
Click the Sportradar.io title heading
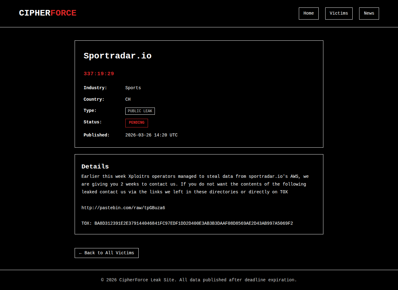click(x=118, y=56)
